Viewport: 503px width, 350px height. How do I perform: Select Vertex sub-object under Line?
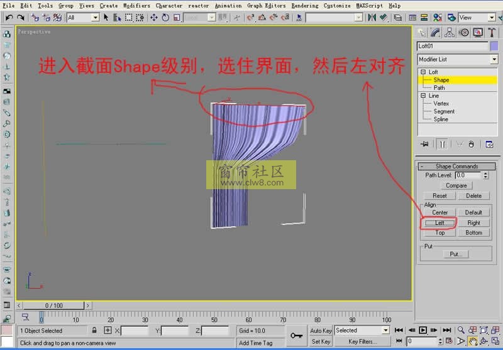pos(441,104)
